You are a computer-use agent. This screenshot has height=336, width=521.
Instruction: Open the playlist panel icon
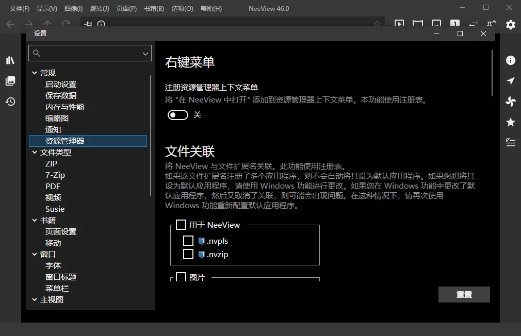tap(510, 142)
